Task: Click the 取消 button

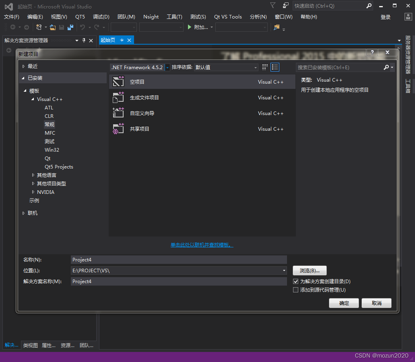Action: tap(376, 303)
